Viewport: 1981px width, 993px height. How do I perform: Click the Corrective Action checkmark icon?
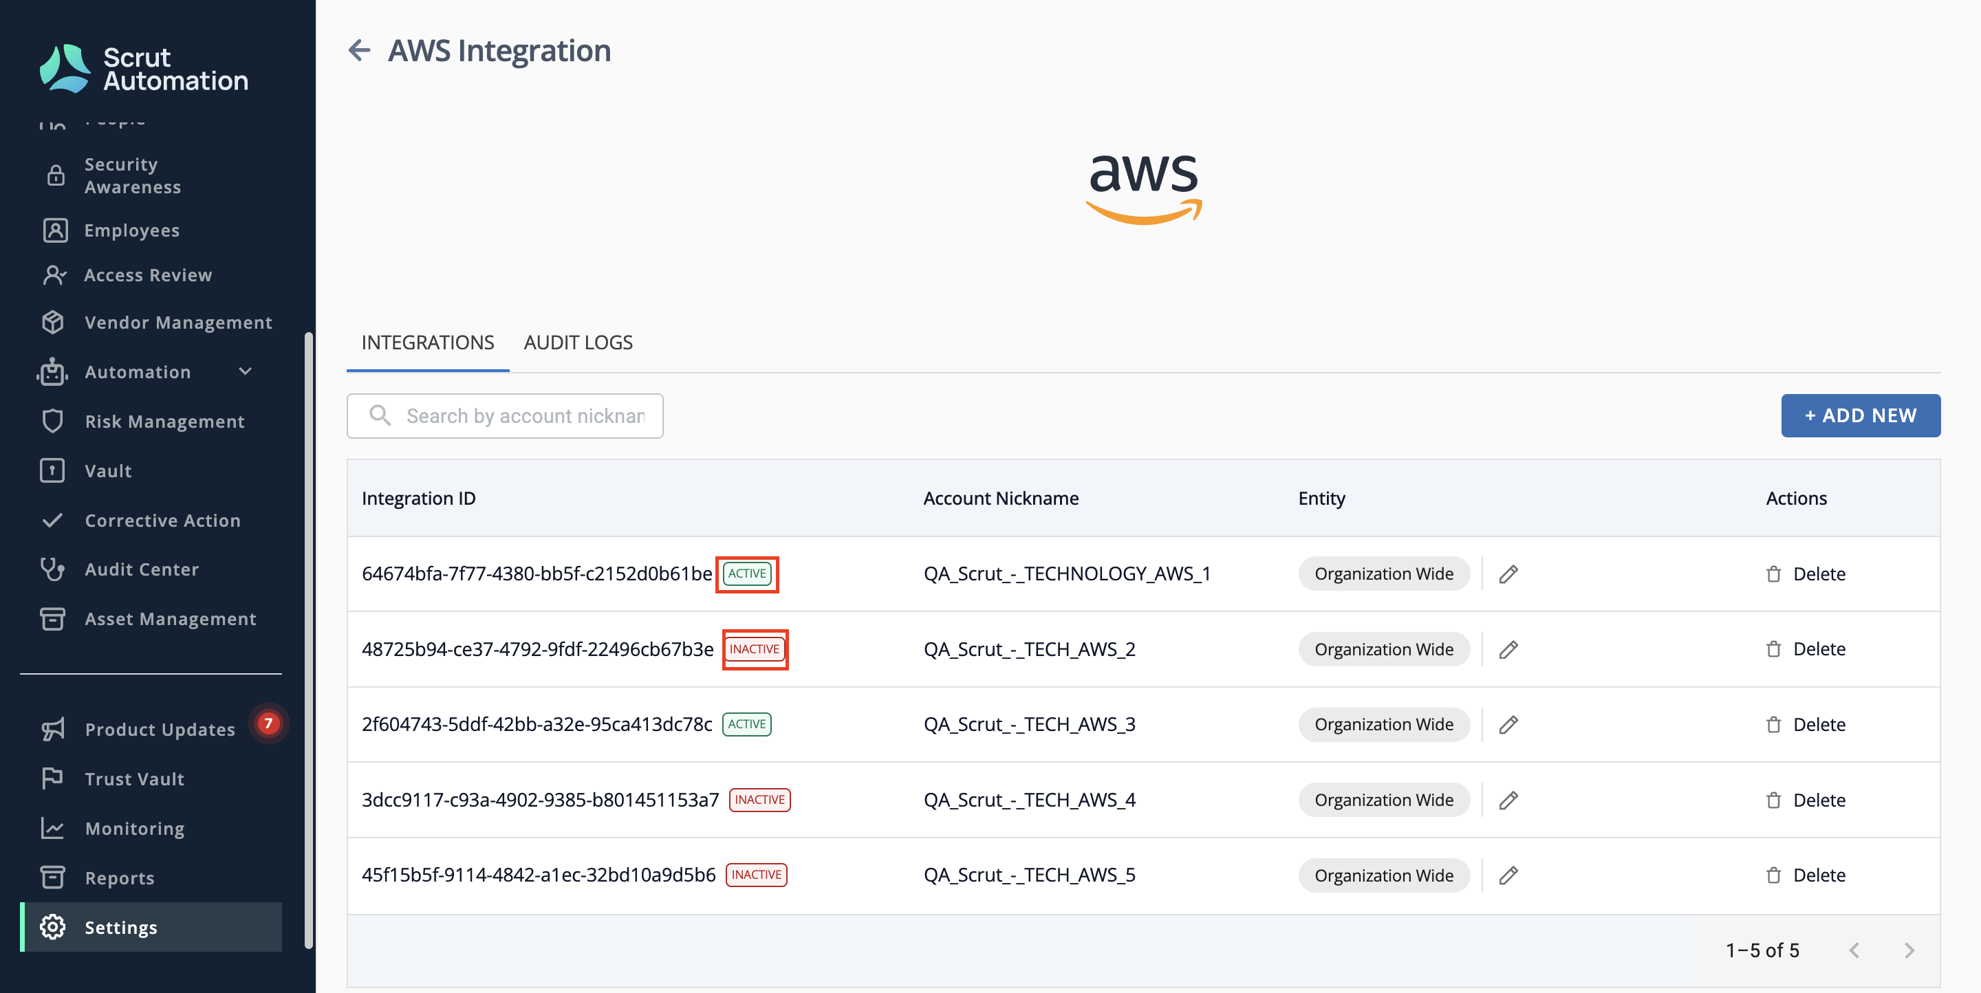pos(52,521)
